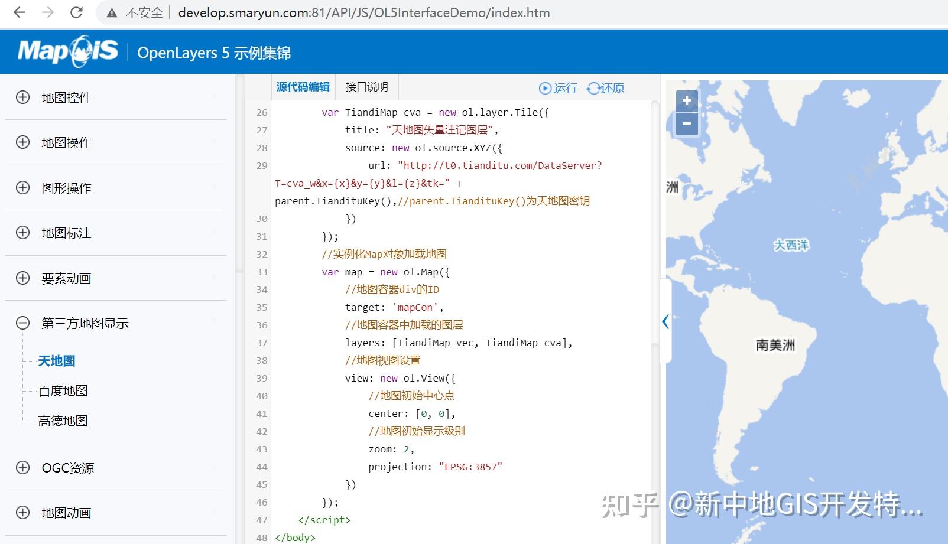Viewport: 948px width, 544px height.
Task: Collapse the map panel with the left chevron
Action: pos(665,321)
